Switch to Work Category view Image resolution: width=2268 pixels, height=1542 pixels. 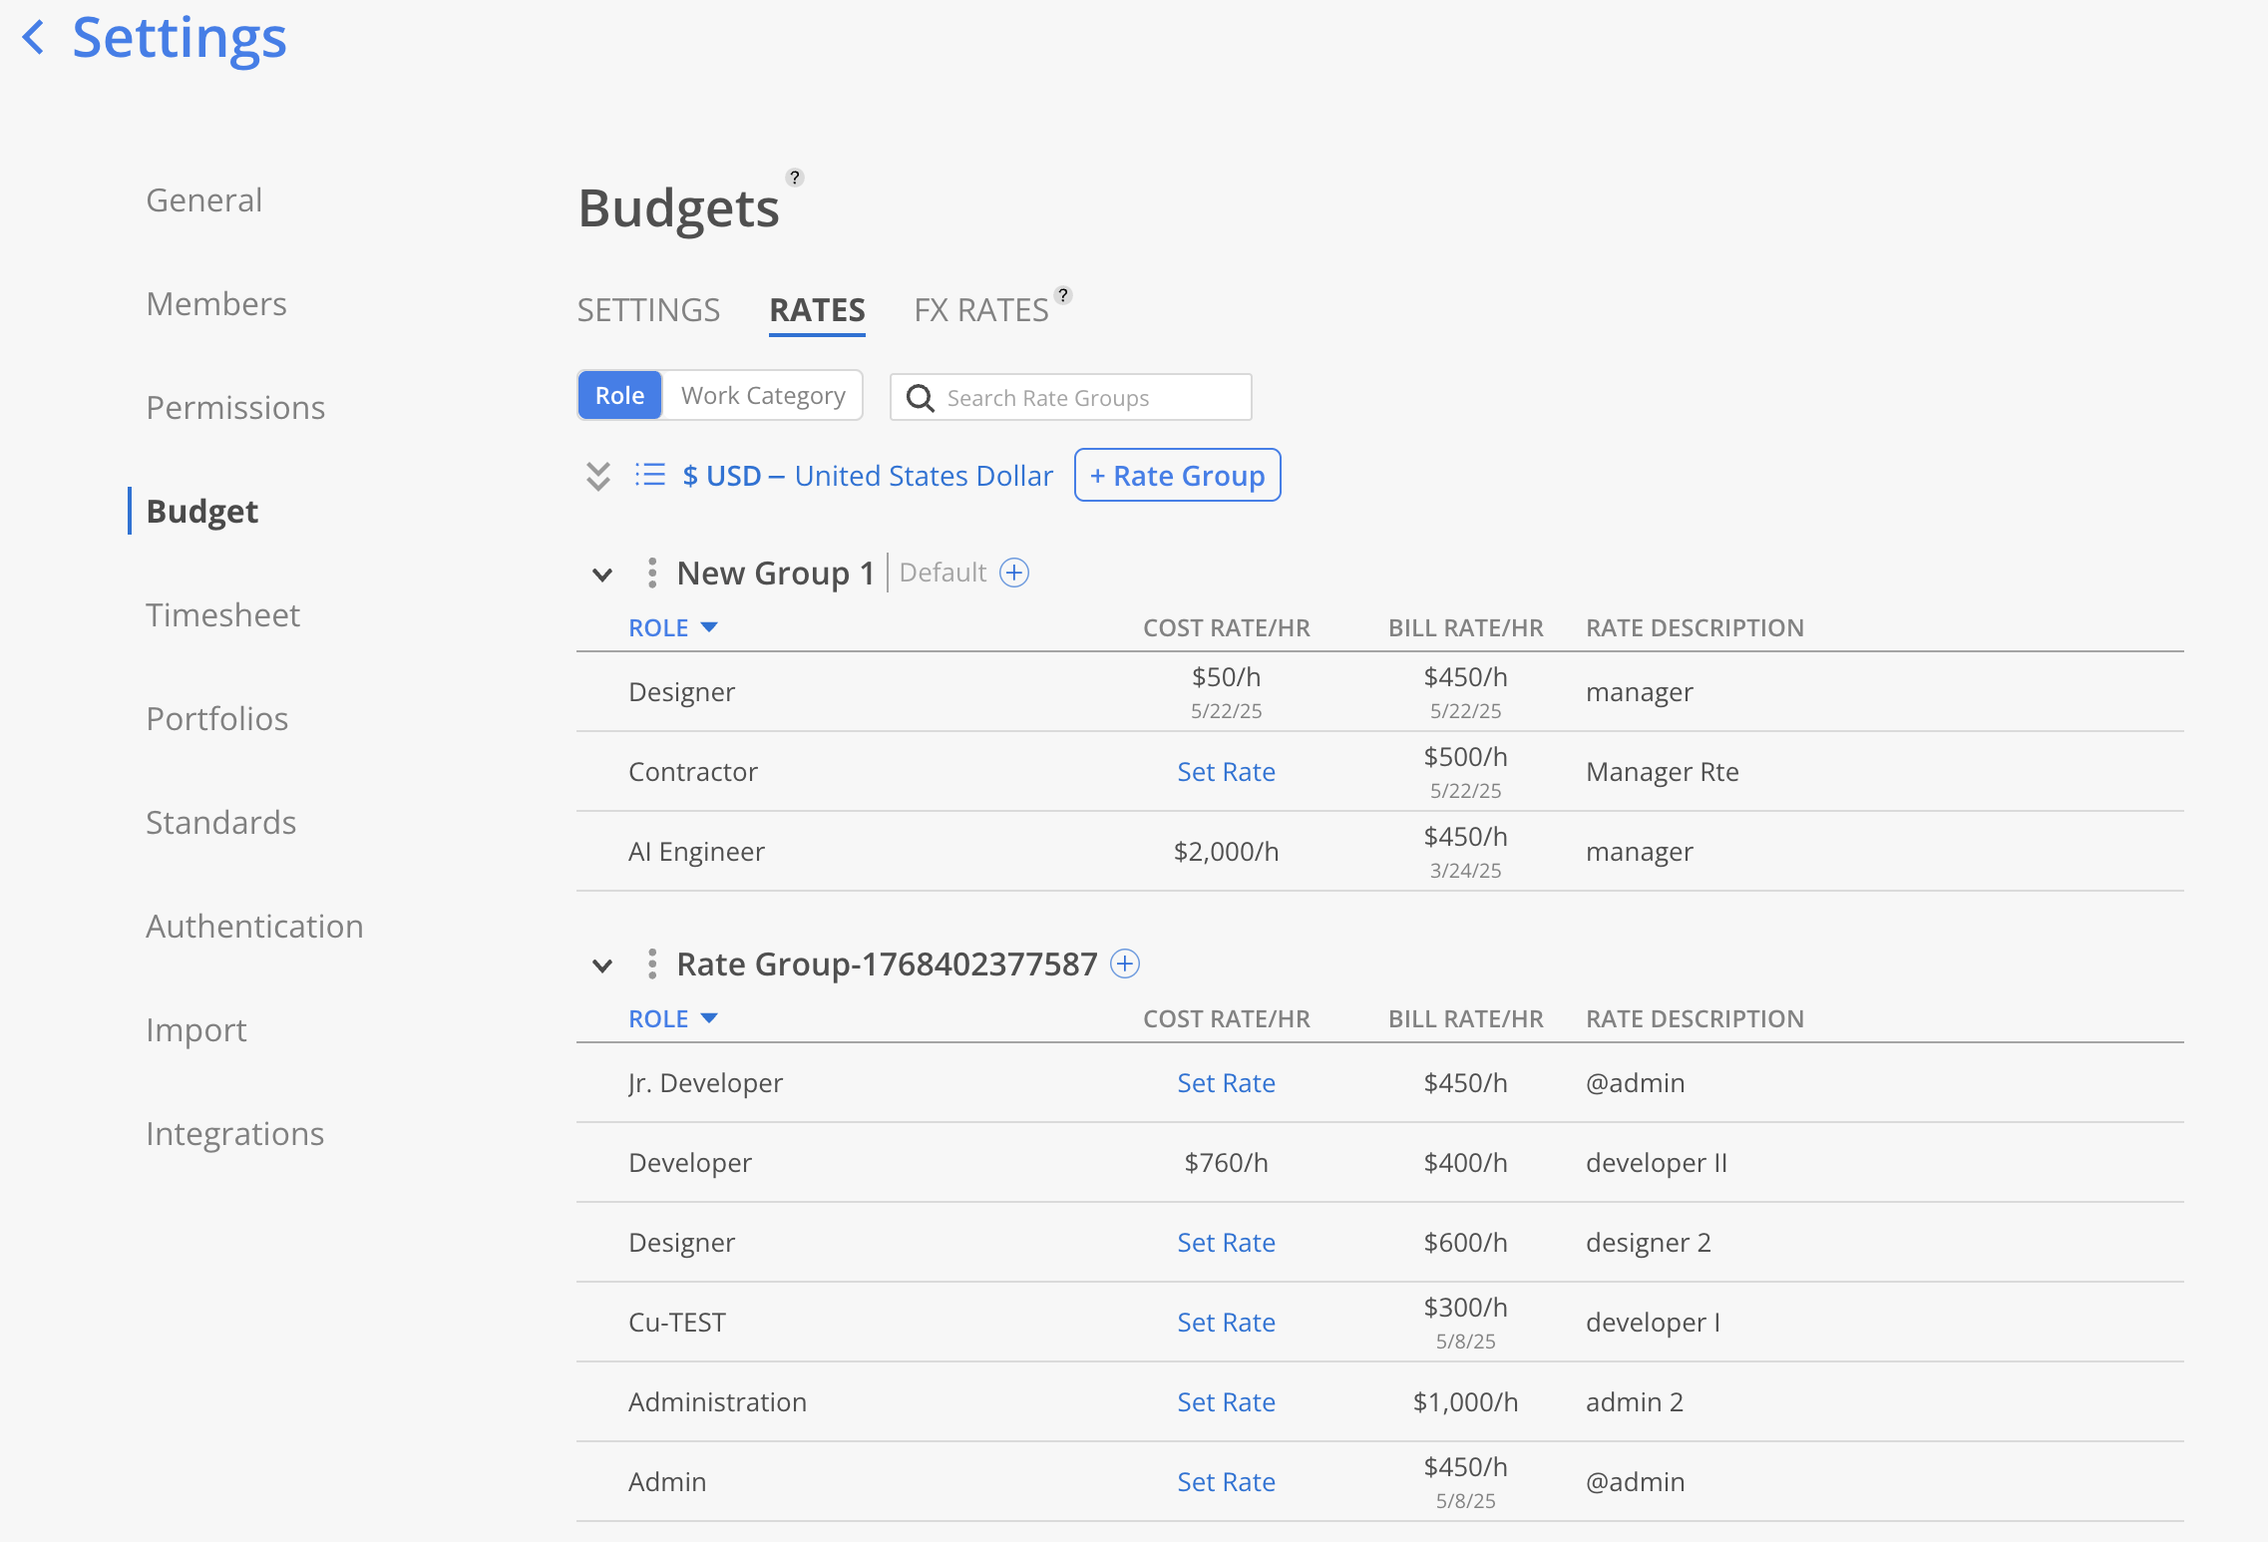[x=763, y=396]
